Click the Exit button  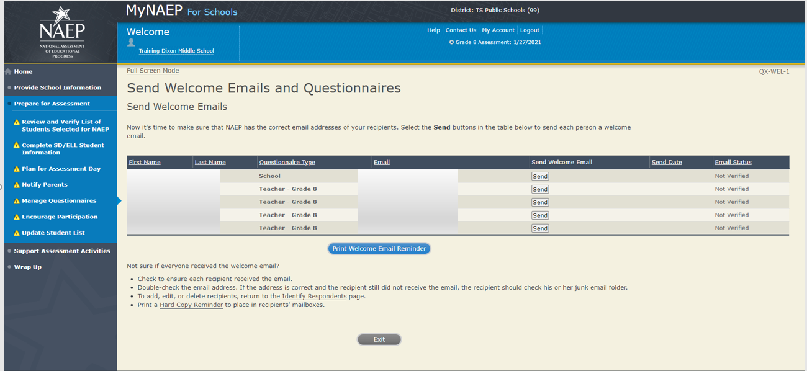click(379, 339)
